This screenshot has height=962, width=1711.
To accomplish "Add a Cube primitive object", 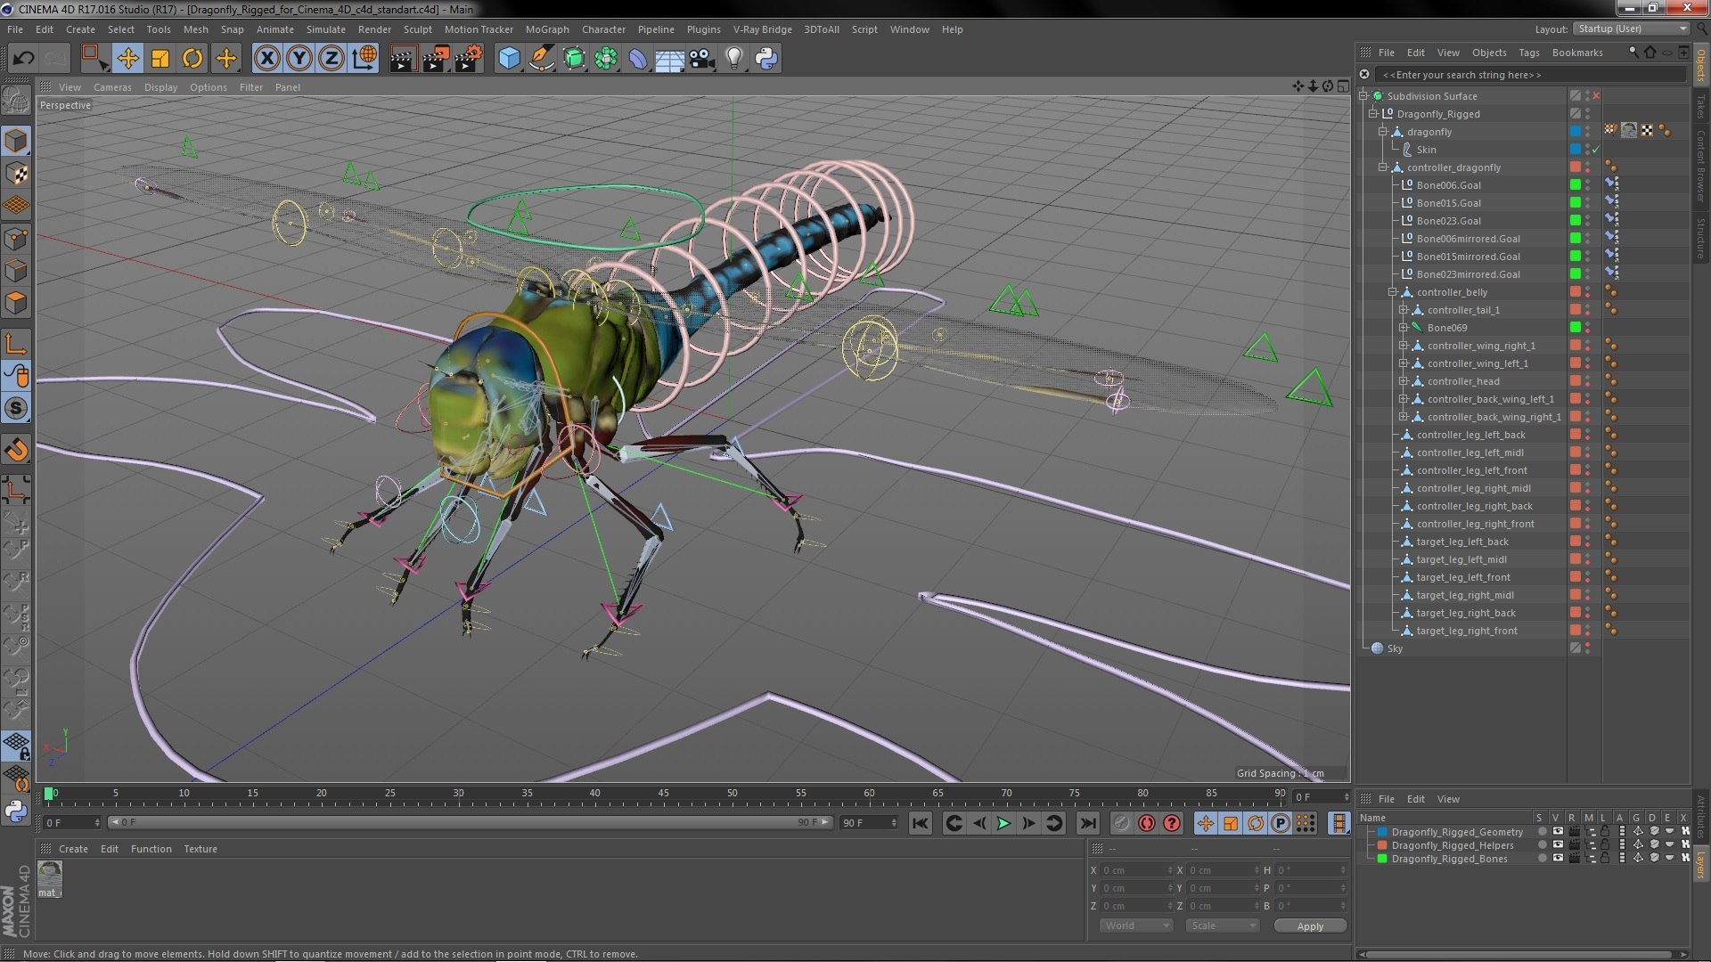I will pos(509,59).
